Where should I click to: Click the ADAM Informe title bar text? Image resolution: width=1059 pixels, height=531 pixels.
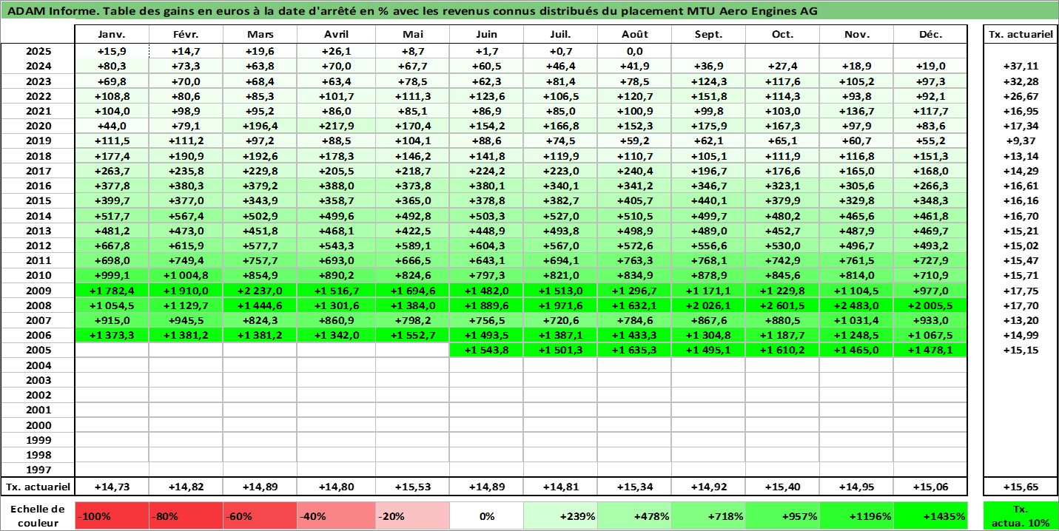point(412,12)
